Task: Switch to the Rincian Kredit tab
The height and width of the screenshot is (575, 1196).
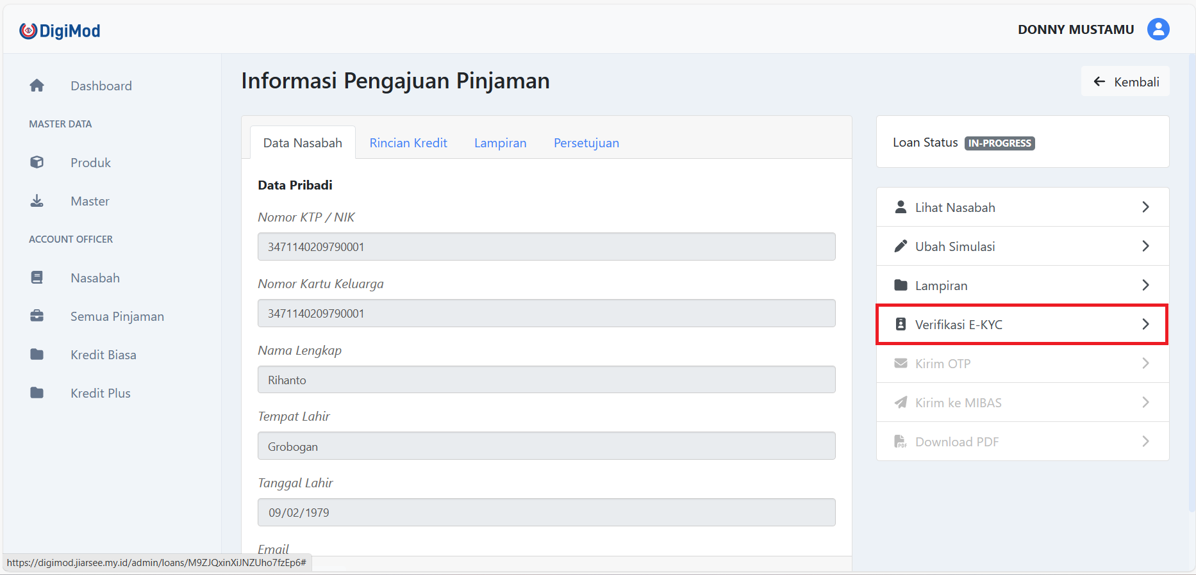Action: pyautogui.click(x=408, y=143)
